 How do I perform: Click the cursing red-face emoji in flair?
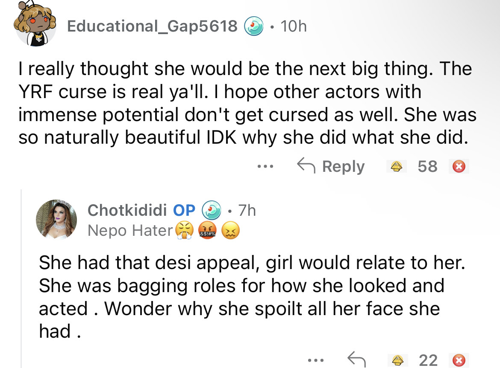(x=208, y=231)
